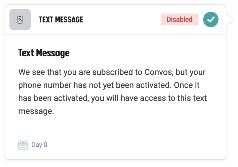Viewport: 238px width, 167px height.
Task: Click the bold Text Message heading
Action: click(x=44, y=53)
